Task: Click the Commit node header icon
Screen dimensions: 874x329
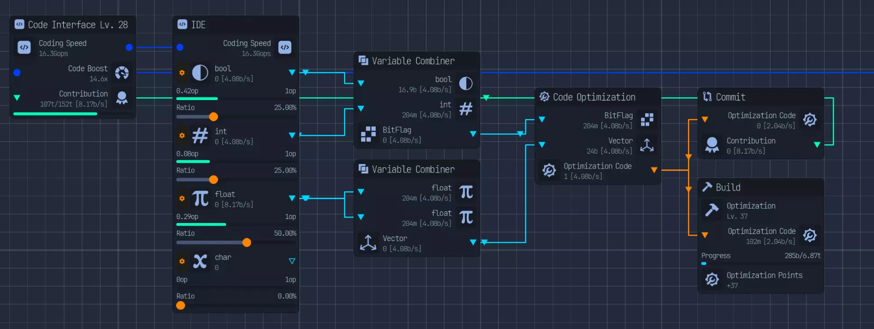Action: click(707, 97)
